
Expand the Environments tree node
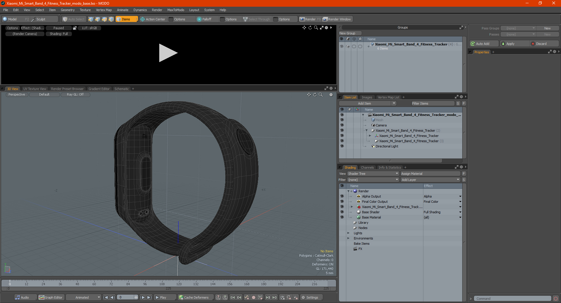[348, 238]
